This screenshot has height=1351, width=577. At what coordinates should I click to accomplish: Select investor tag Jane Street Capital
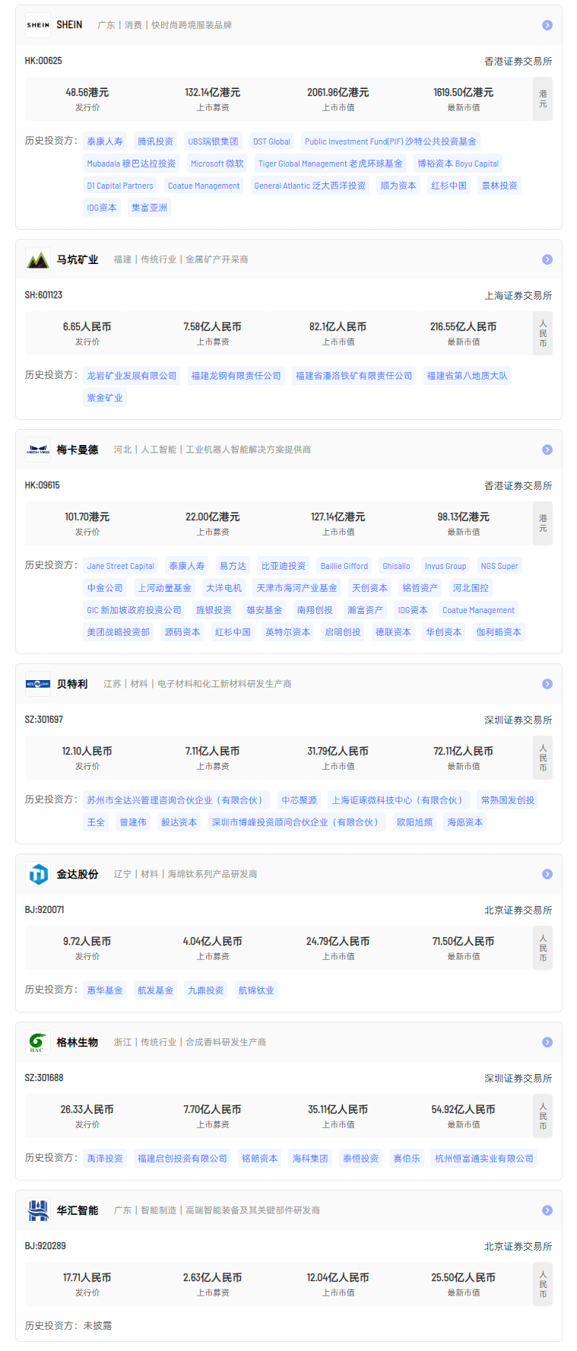(121, 566)
